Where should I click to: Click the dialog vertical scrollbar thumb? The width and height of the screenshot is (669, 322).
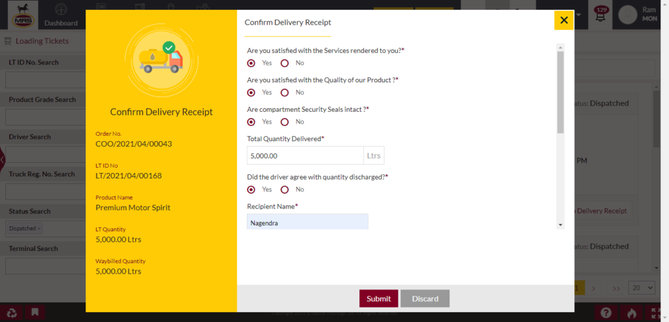[x=561, y=92]
